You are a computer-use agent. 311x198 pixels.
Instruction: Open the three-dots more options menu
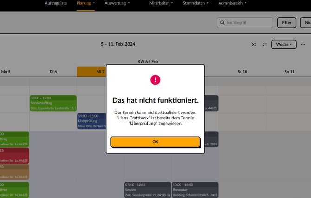coord(303,45)
